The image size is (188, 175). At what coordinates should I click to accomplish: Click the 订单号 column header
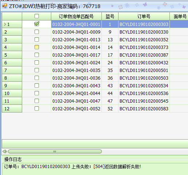144,16
